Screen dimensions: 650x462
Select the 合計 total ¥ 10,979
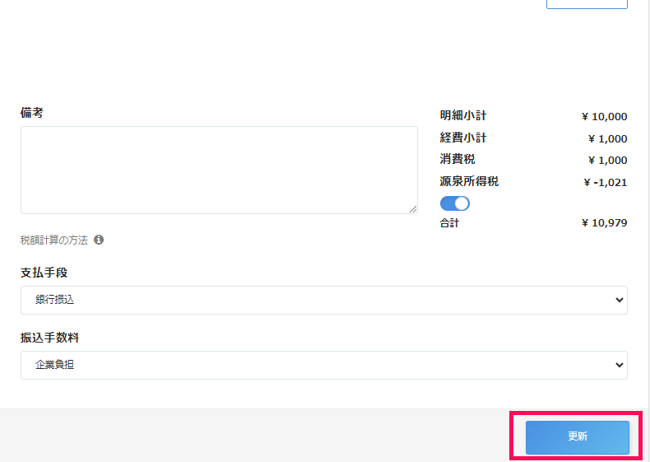[x=605, y=223]
